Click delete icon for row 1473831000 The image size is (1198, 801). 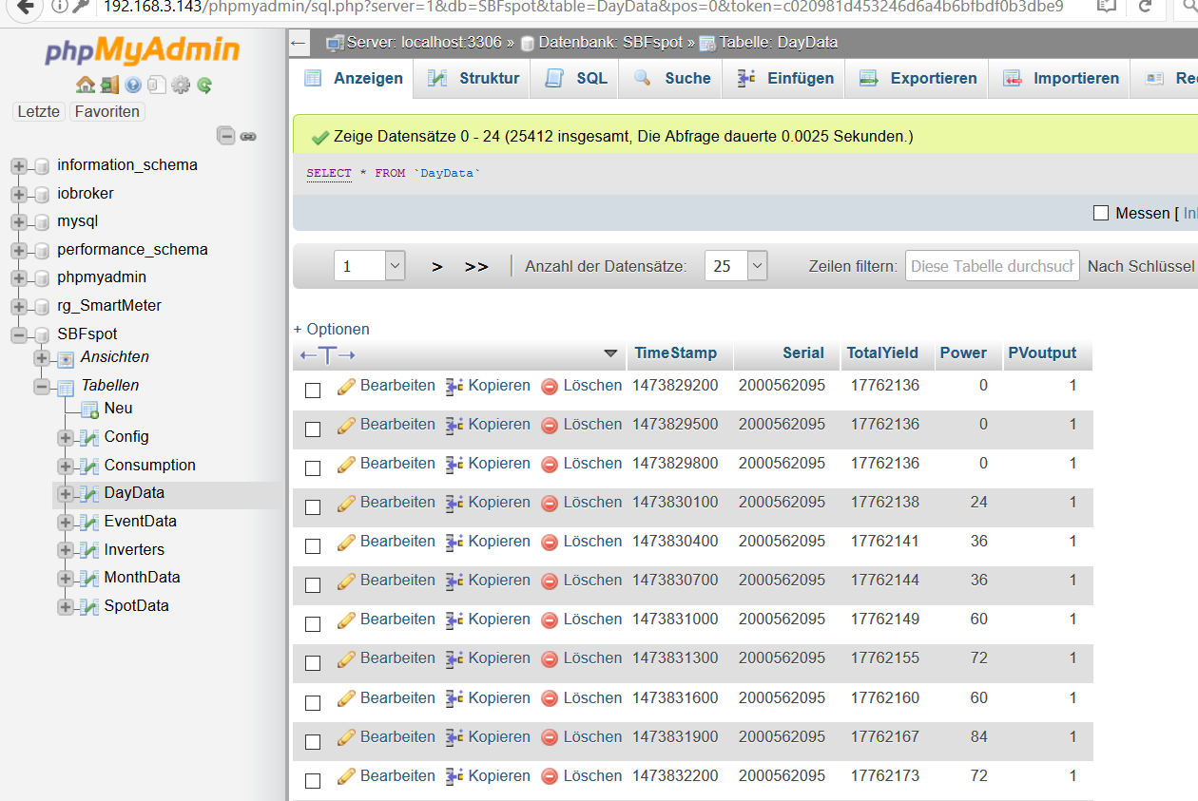point(550,620)
